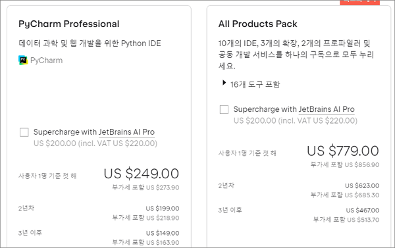Click the red badge above All Products Pack

pos(359,2)
